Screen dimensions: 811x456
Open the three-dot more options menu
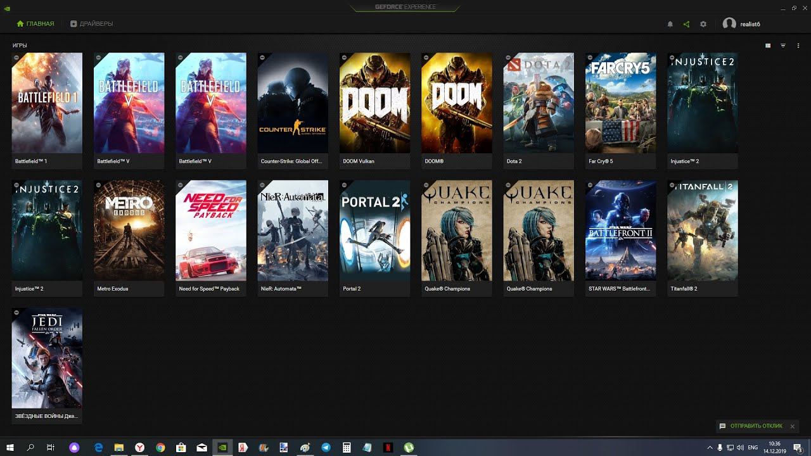[x=798, y=46]
